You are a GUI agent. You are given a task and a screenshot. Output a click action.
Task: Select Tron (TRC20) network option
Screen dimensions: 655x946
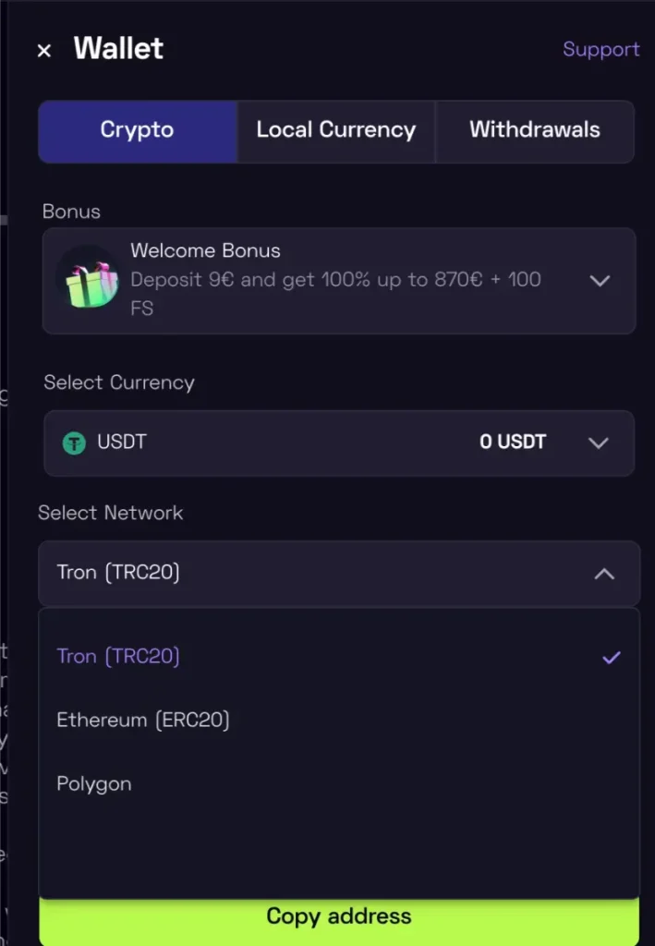pos(118,657)
